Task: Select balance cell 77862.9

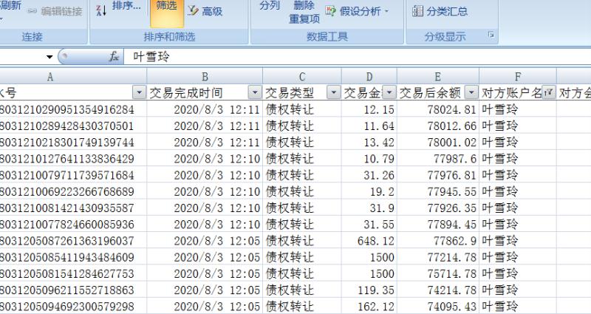Action: pos(438,241)
